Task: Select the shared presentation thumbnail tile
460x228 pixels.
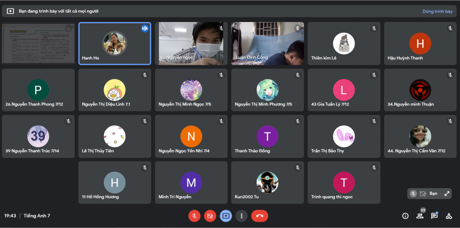Action: click(38, 44)
